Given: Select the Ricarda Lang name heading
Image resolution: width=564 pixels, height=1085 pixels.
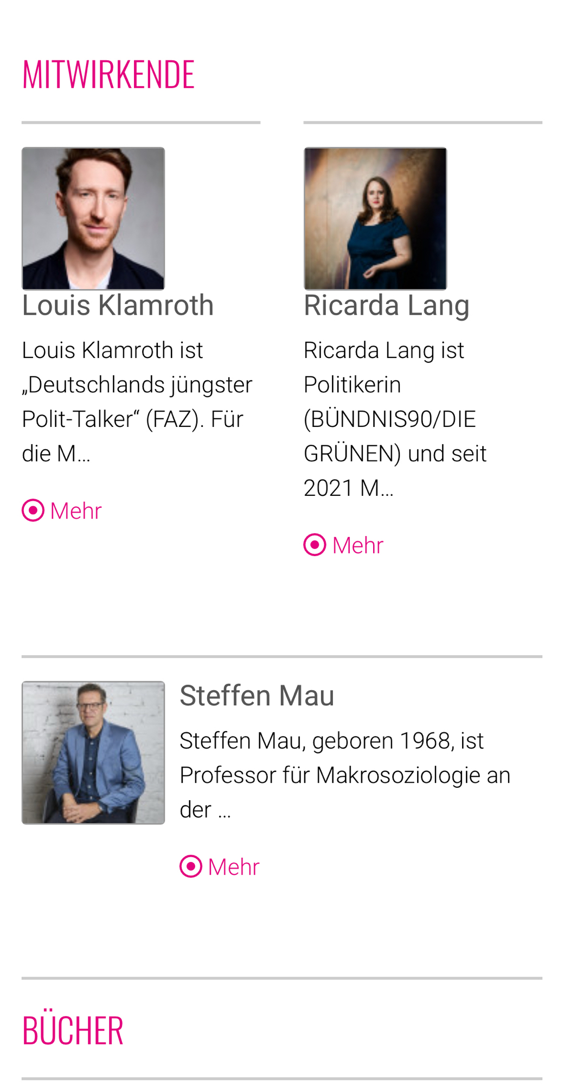Looking at the screenshot, I should tap(386, 305).
